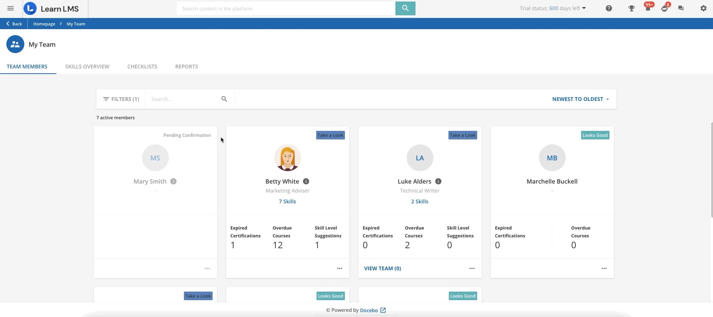Screen dimensions: 713x317
Task: Switch to the Team Members tab
Action: (27, 67)
